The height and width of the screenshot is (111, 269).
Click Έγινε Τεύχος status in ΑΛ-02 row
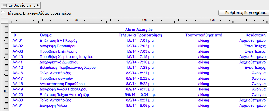click(x=255, y=46)
